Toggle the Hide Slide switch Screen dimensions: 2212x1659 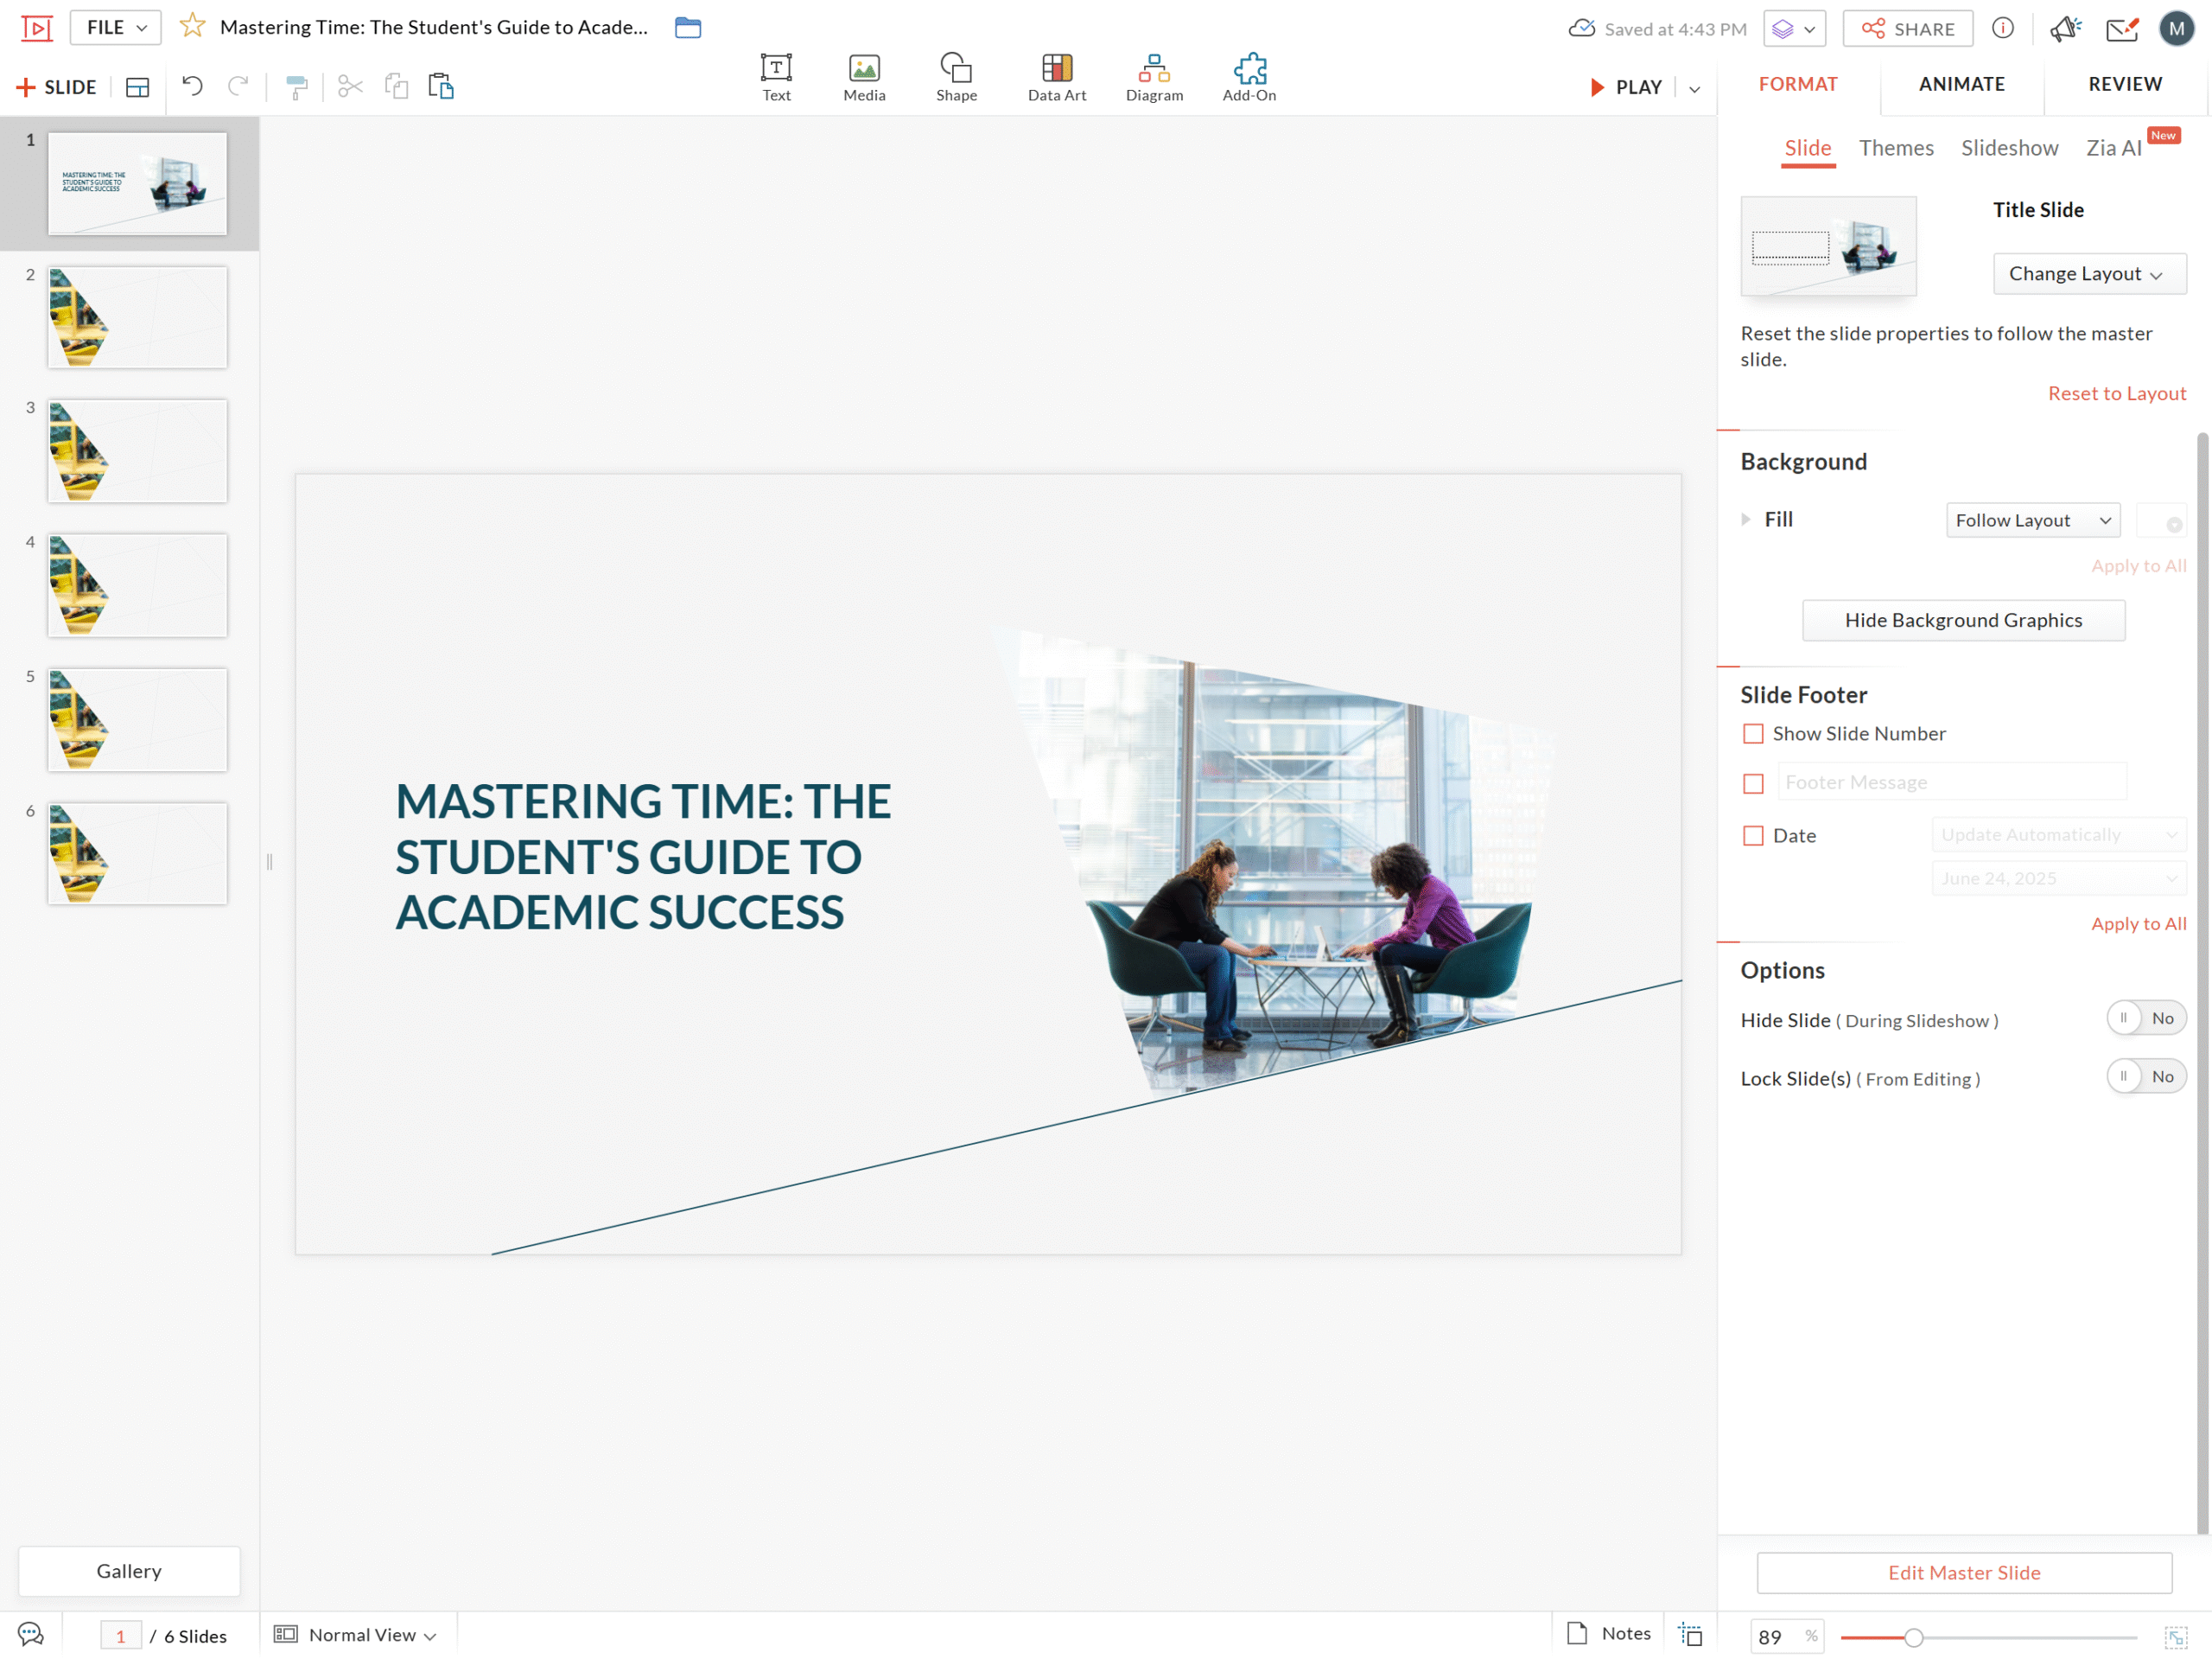pos(2146,1018)
